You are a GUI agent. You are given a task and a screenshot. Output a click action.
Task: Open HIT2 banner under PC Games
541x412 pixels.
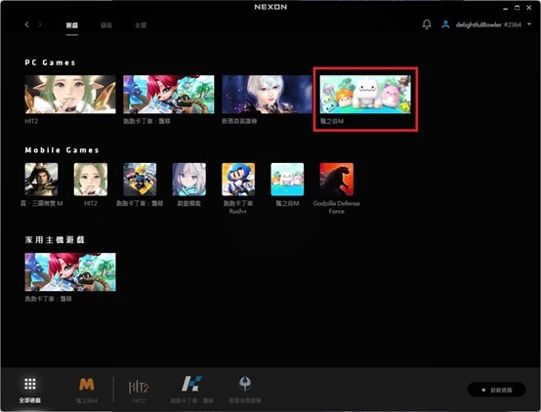pos(70,95)
